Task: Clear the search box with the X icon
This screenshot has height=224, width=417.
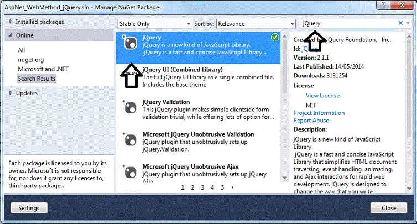Action: coord(400,23)
